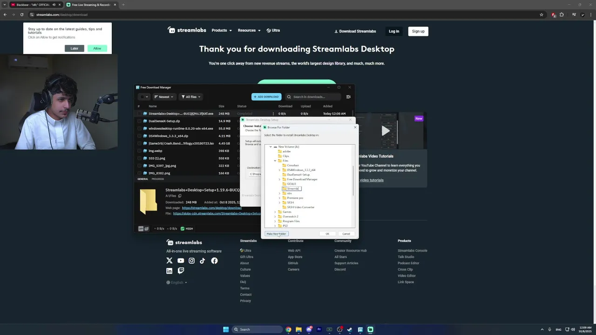
Task: Collapse the Files folder node
Action: pos(275,161)
